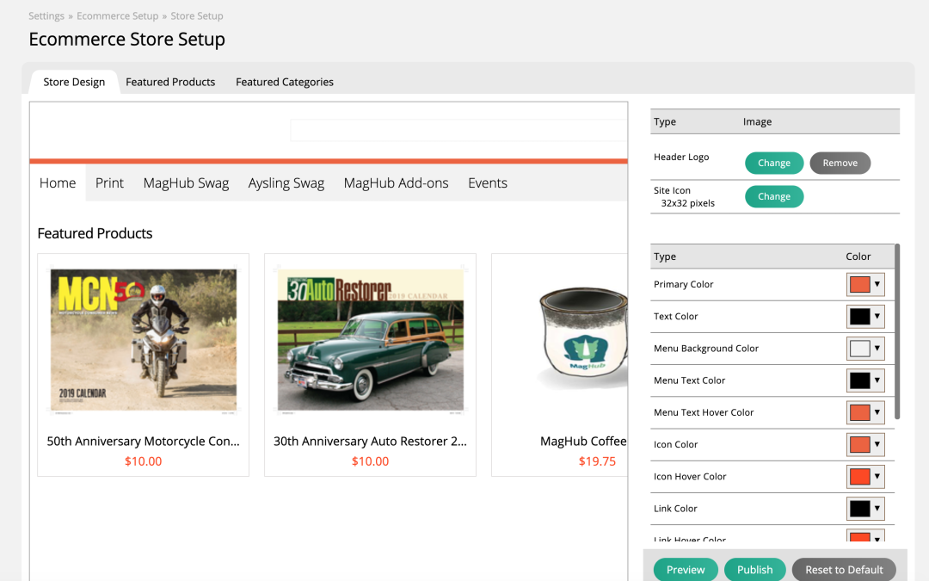Click the Featured Products heading in preview

point(95,233)
